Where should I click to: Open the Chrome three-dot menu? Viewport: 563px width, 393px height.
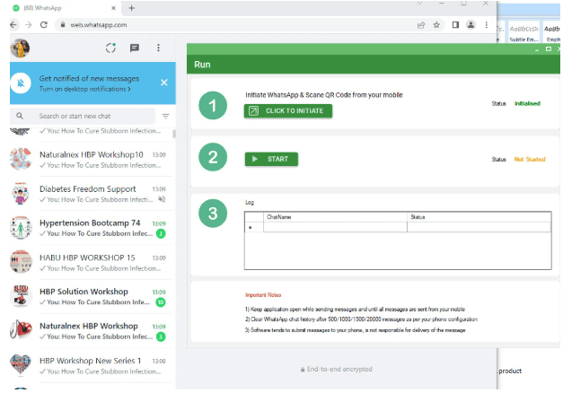(486, 25)
